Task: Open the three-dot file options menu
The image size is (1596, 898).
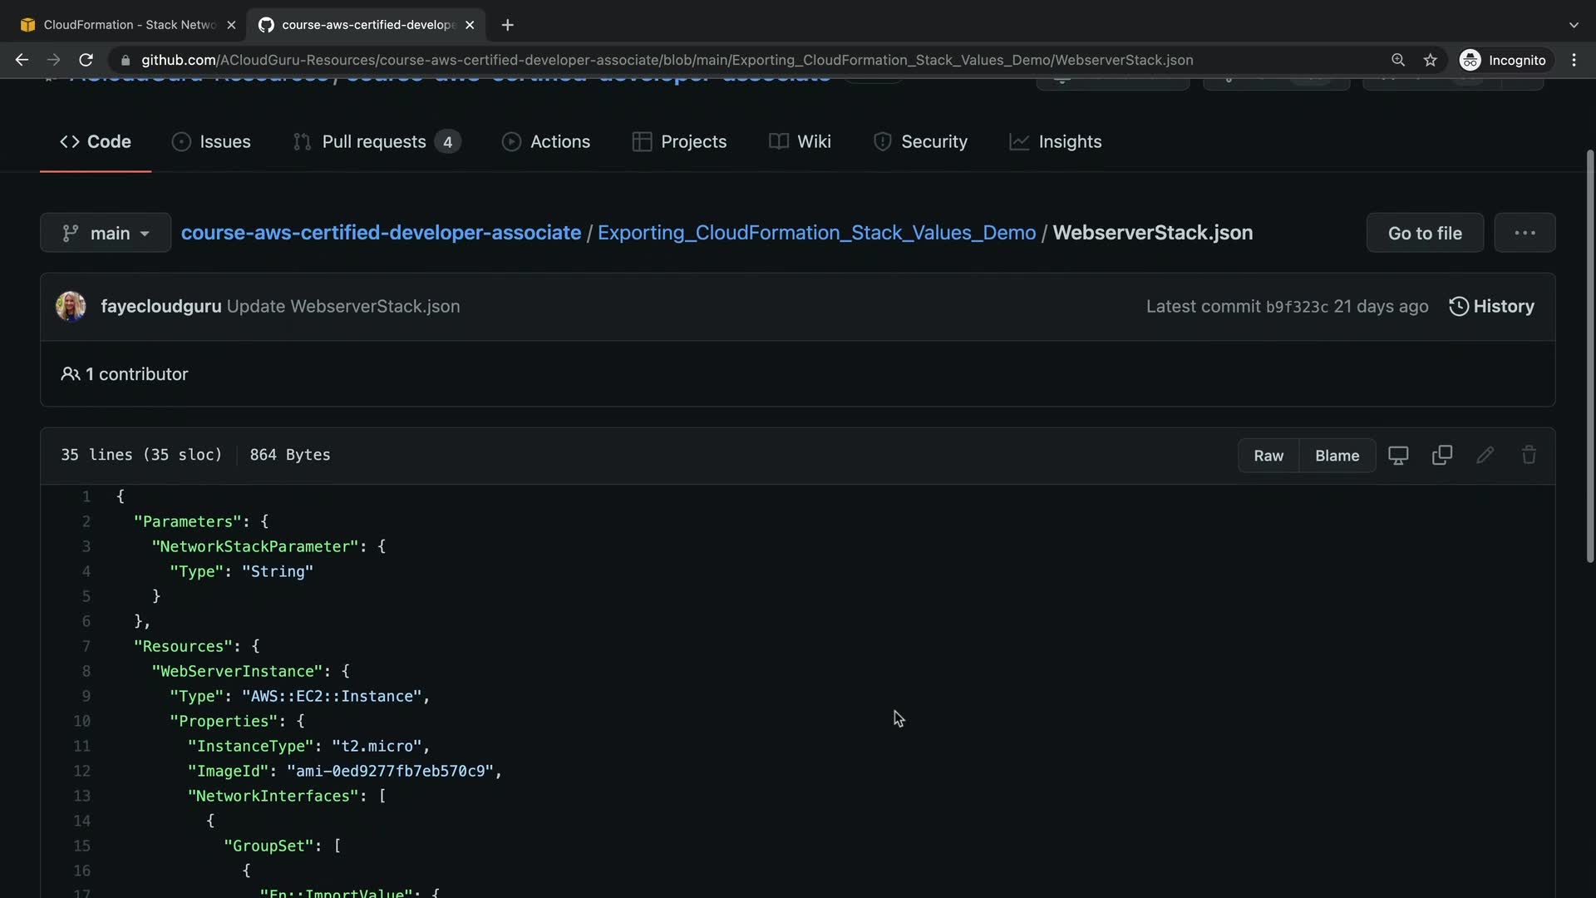Action: pyautogui.click(x=1525, y=233)
